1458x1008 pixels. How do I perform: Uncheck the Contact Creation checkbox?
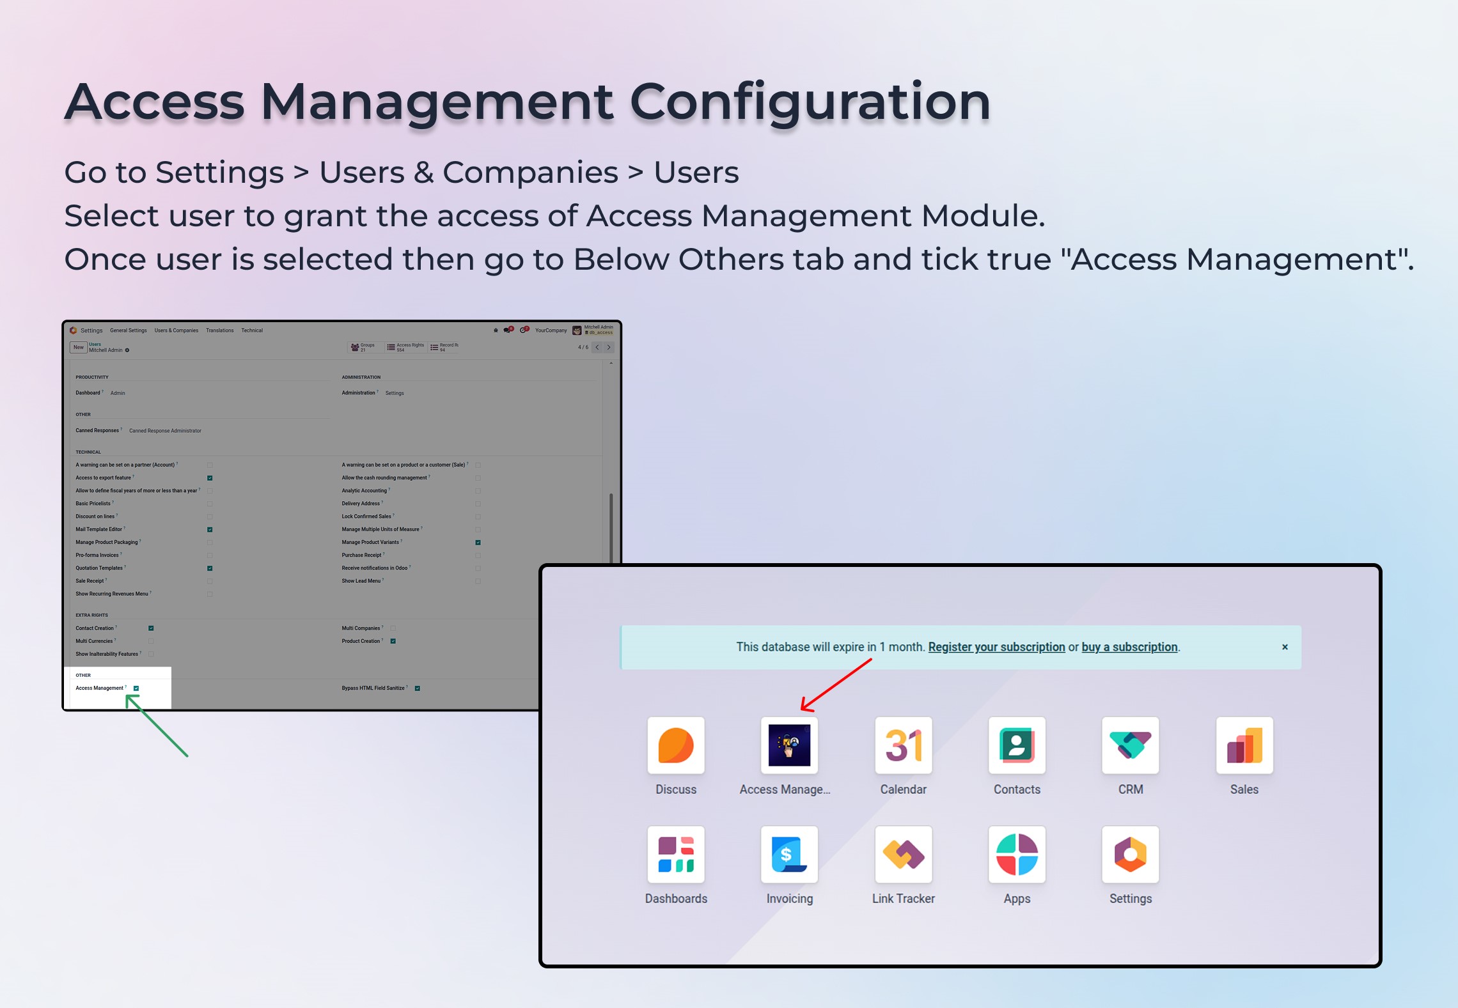pos(151,628)
